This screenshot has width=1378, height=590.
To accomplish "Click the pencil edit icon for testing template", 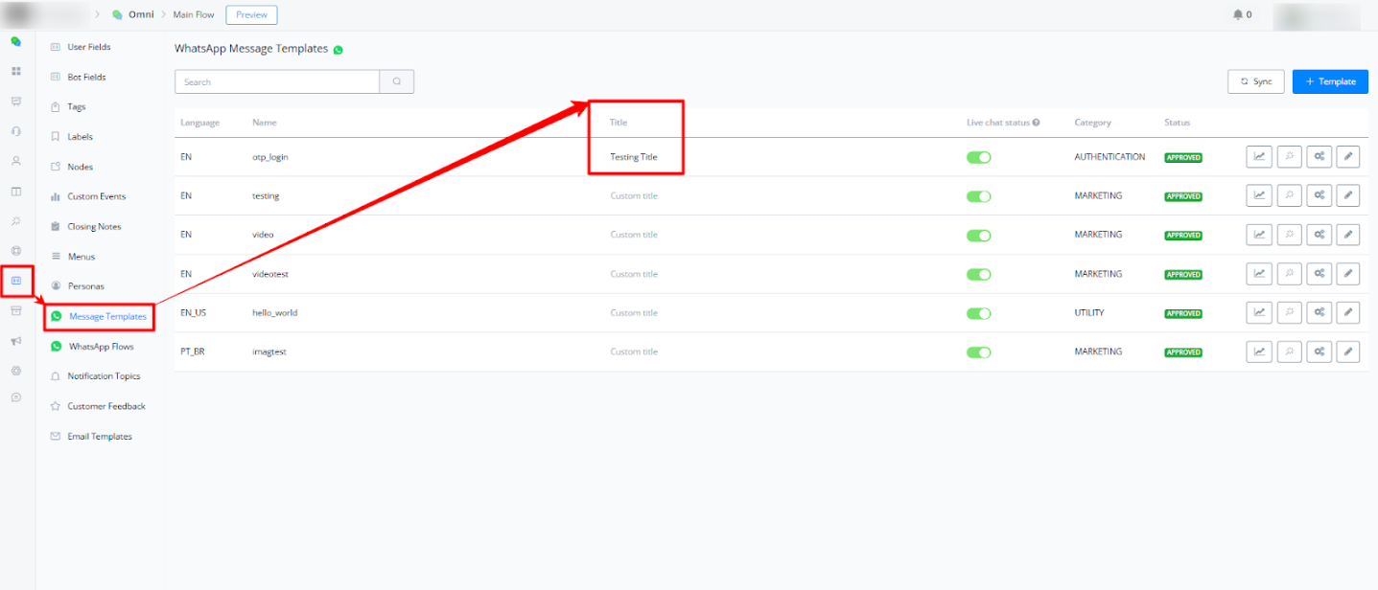I will coord(1347,195).
